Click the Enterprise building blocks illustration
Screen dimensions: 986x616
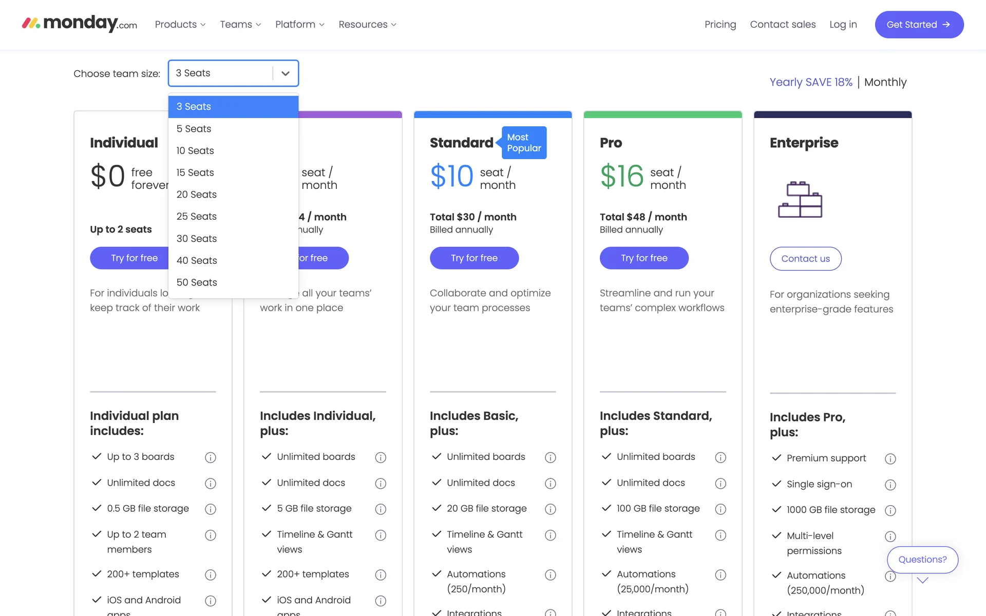point(800,200)
